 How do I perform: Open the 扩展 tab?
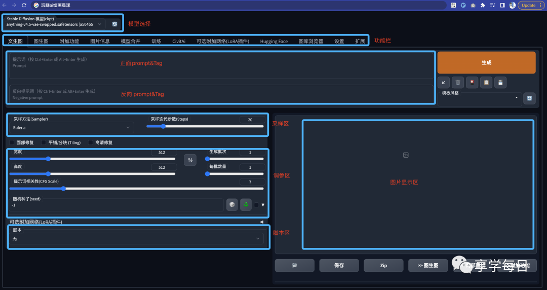pyautogui.click(x=360, y=41)
